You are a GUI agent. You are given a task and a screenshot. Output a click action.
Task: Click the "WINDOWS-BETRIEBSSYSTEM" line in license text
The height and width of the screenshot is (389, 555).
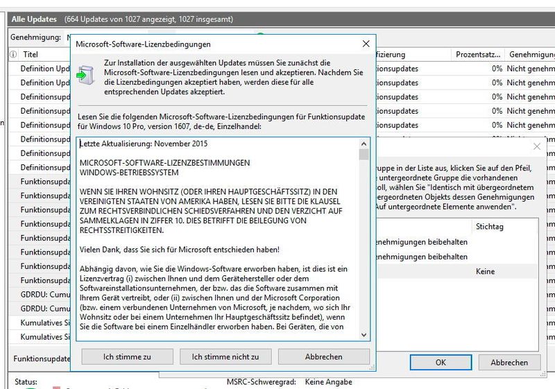(x=129, y=173)
